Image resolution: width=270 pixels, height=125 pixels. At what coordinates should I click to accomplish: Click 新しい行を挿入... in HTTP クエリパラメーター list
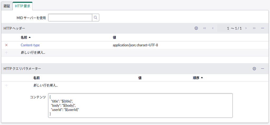click(45, 85)
